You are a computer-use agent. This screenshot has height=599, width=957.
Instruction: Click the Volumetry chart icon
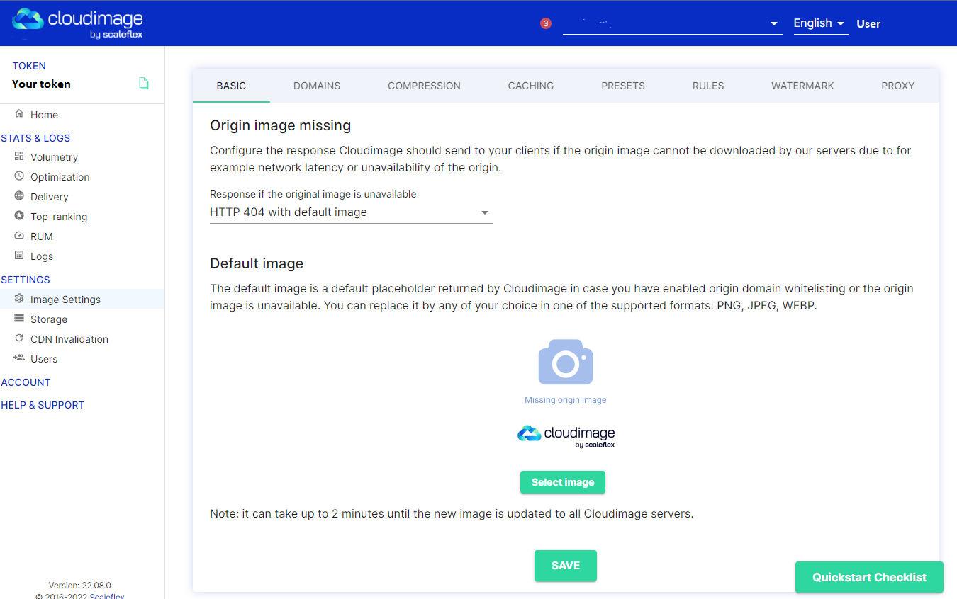(19, 156)
